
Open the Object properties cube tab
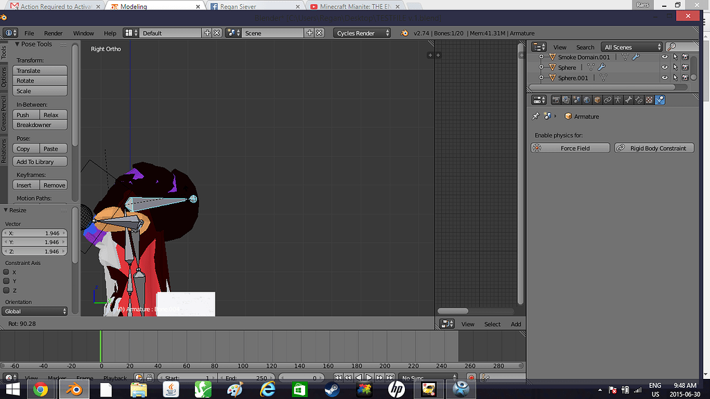click(597, 100)
